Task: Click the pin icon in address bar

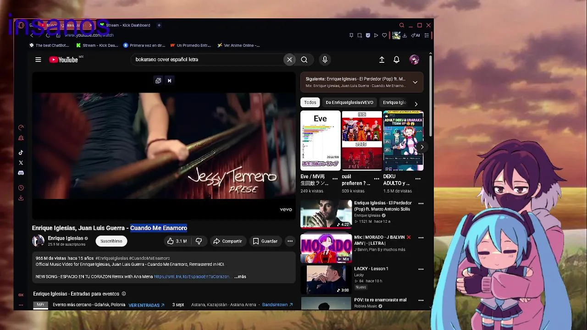Action: (351, 35)
